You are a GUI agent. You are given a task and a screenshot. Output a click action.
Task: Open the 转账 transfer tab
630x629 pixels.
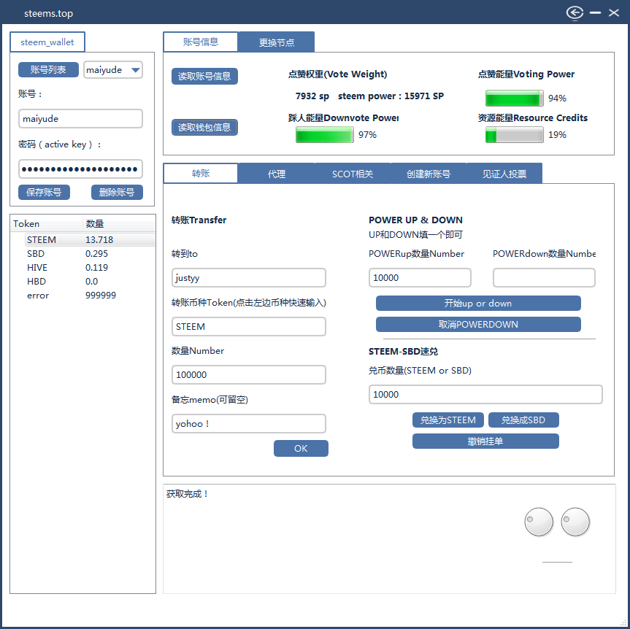[x=201, y=173]
